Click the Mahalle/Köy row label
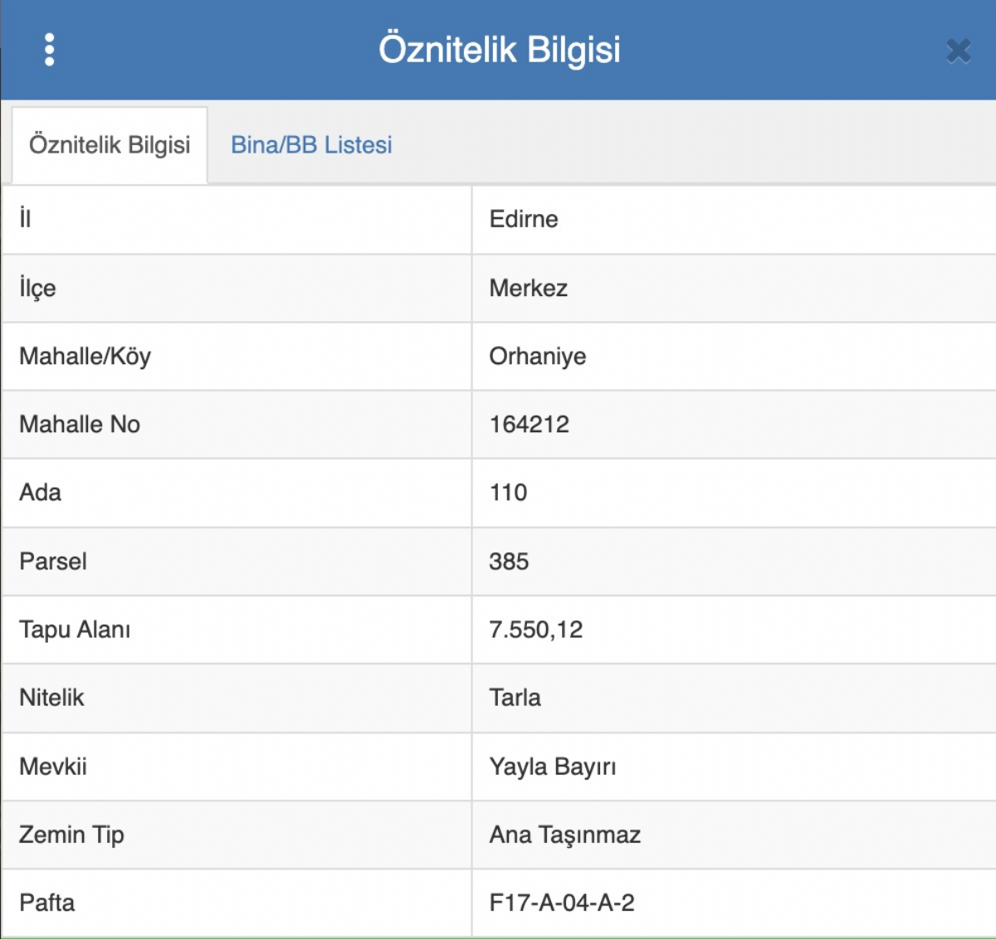The image size is (996, 939). click(85, 357)
